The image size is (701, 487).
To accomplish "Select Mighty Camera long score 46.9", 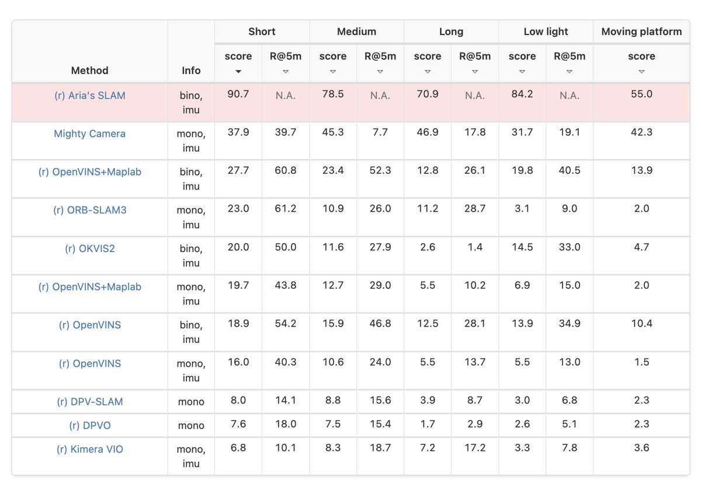I will [x=428, y=132].
